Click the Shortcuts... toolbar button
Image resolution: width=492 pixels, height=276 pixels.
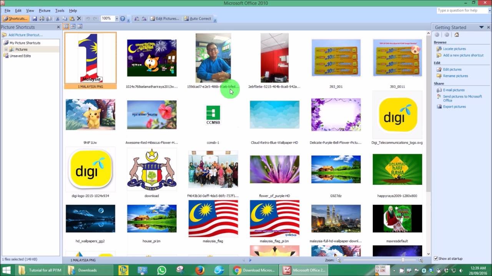tap(15, 18)
